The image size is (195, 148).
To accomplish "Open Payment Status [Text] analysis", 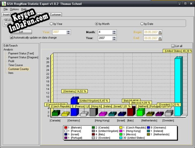I will [x=21, y=54].
